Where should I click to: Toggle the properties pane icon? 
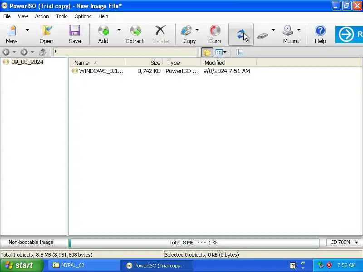(240, 52)
